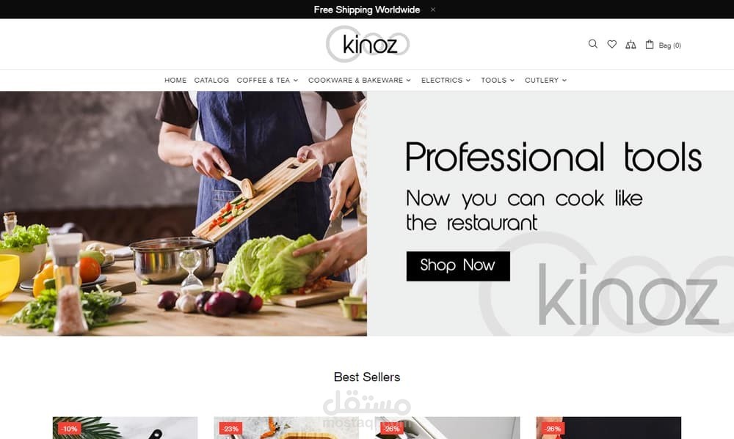The width and height of the screenshot is (734, 439).
Task: Open the Catalog menu item
Action: 211,81
